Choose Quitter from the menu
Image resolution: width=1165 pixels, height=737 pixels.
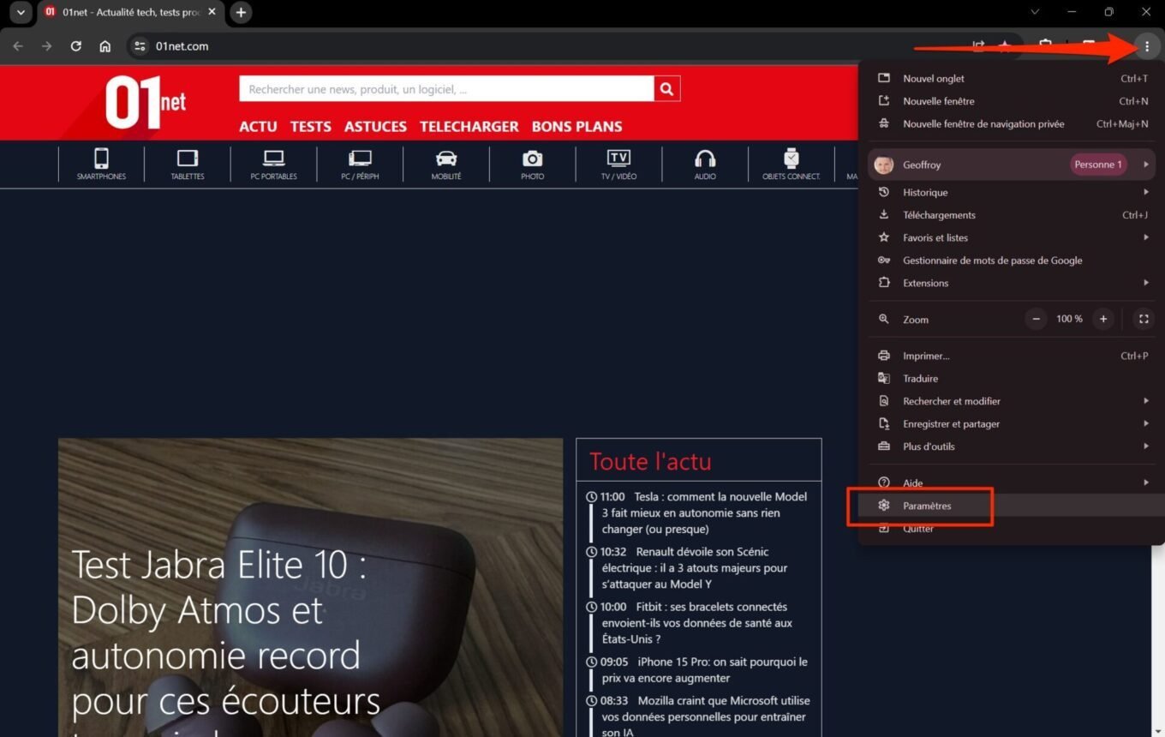(1012, 529)
